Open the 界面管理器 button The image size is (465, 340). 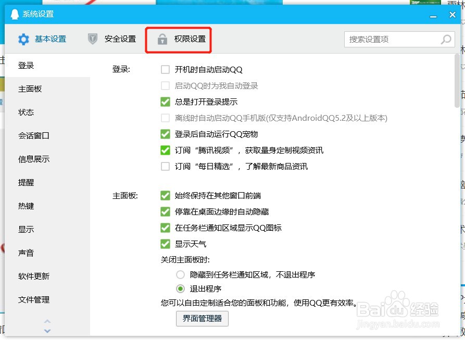(202, 319)
